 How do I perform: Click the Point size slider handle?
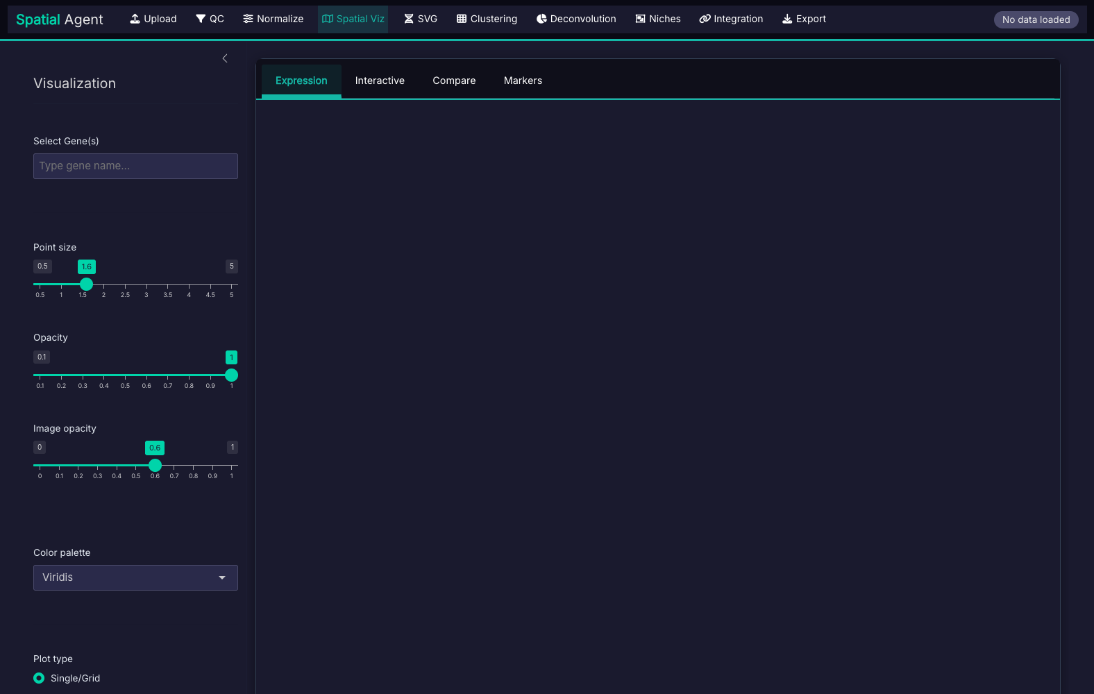(86, 285)
